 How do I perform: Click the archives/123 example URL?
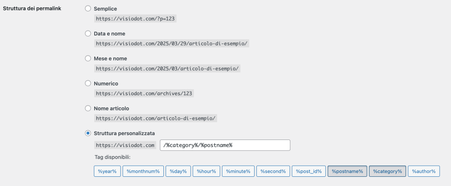click(144, 93)
